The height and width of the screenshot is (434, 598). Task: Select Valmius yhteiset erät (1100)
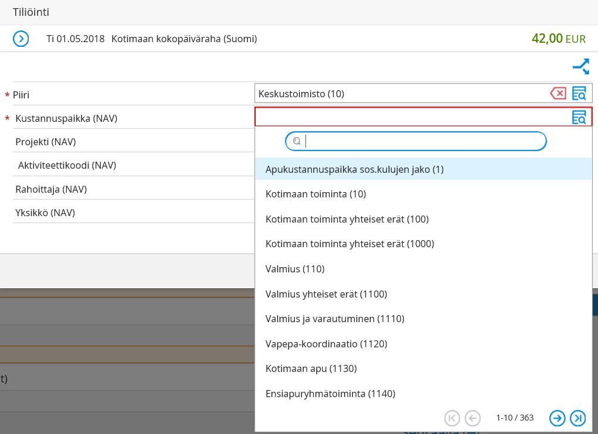(x=423, y=294)
